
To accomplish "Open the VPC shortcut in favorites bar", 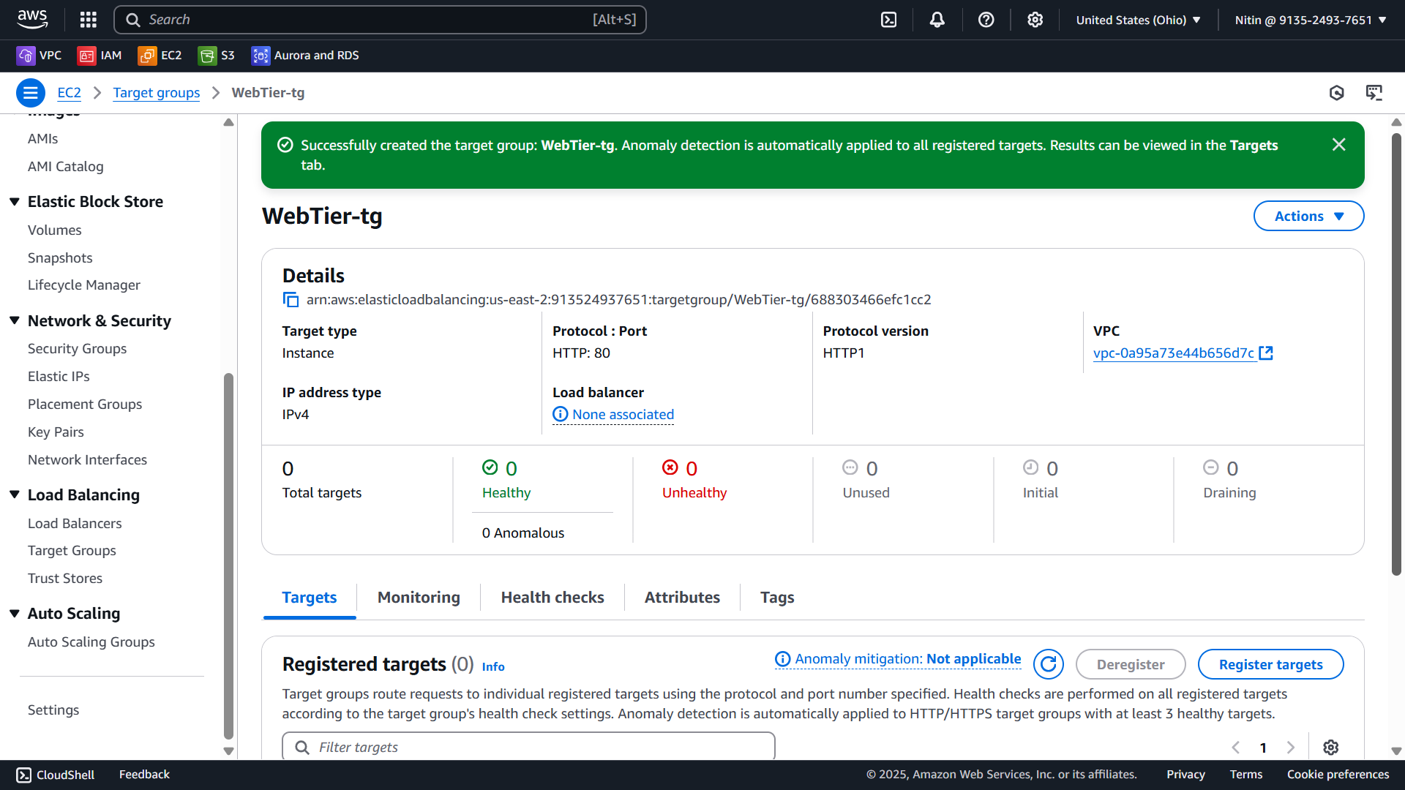I will pyautogui.click(x=40, y=56).
